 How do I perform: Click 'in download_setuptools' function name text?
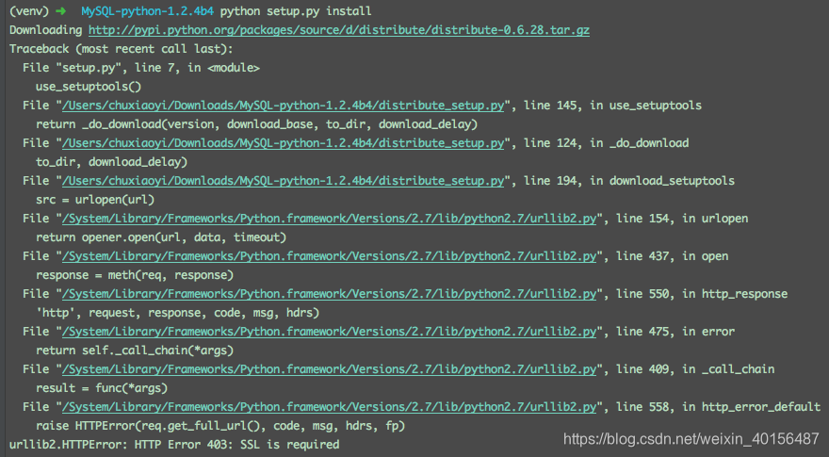tap(662, 181)
